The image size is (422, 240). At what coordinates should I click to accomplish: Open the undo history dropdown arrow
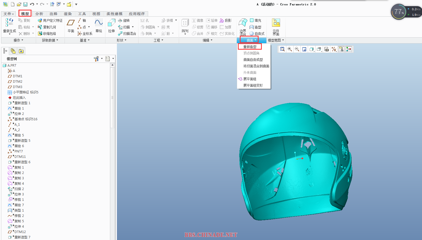pyautogui.click(x=37, y=4)
